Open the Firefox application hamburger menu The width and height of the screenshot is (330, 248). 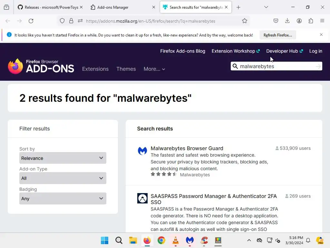pyautogui.click(x=322, y=21)
